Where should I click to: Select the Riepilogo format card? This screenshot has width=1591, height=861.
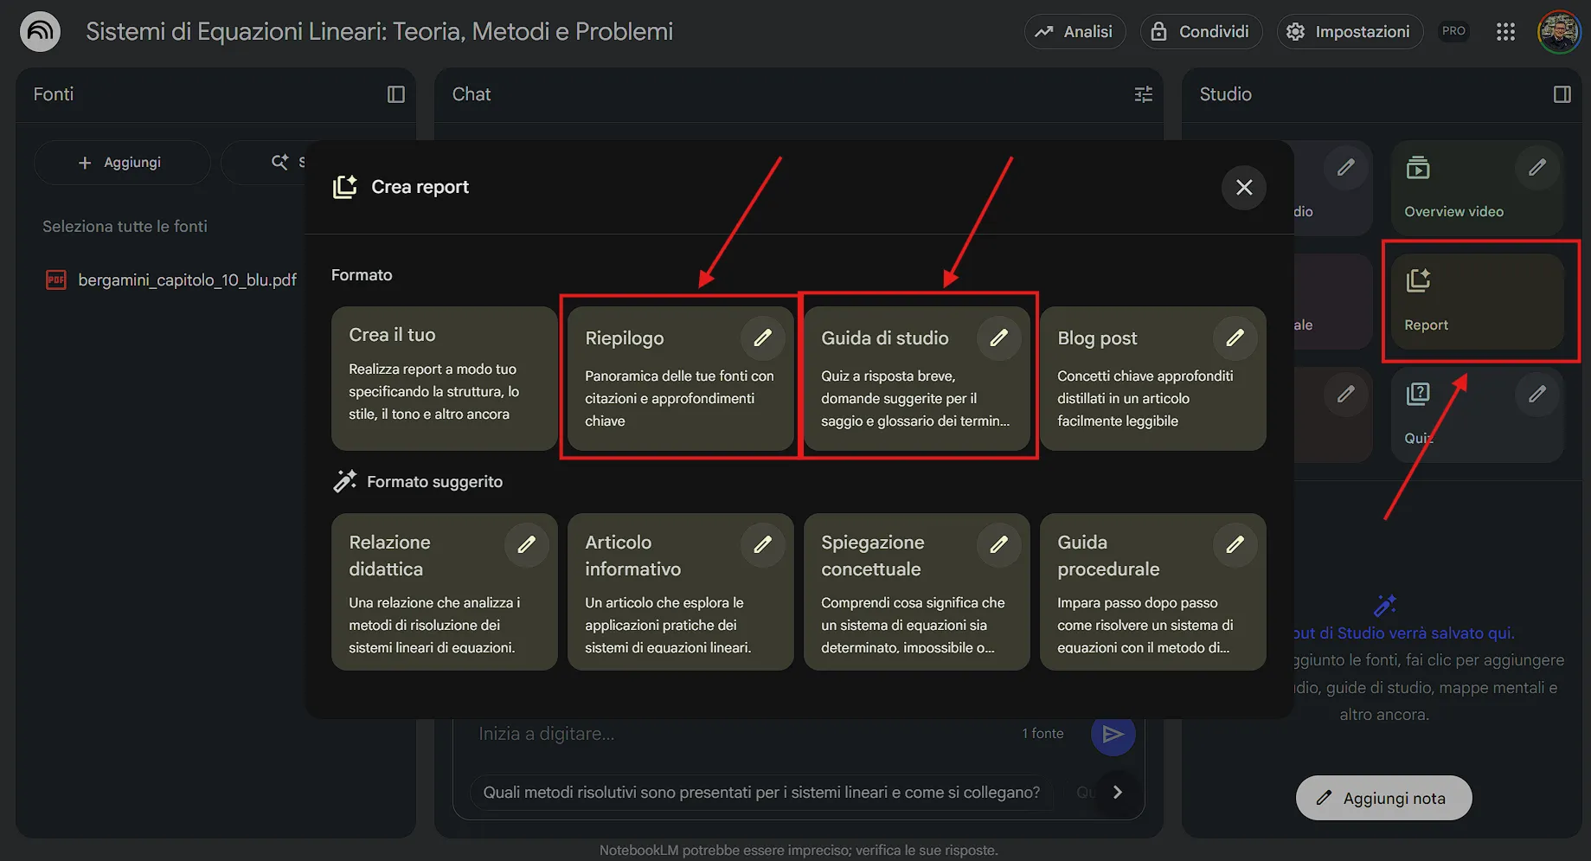680,378
